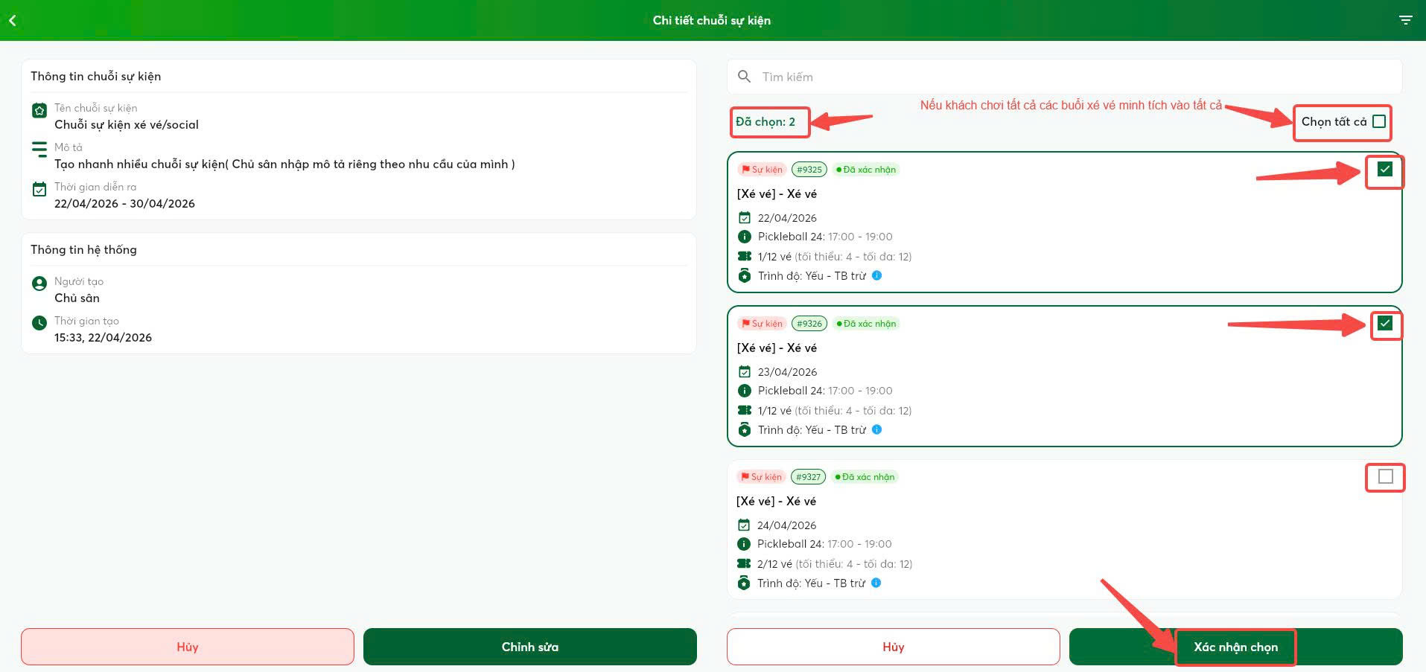Click the info icon beside Trình độ in event #9326
This screenshot has height=672, width=1426.
pos(877,429)
